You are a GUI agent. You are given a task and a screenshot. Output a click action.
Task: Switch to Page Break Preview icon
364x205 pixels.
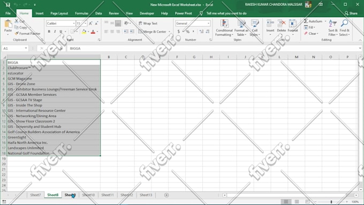click(307, 201)
